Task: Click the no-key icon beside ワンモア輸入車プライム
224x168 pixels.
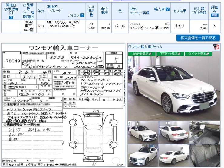Action: tap(216, 47)
